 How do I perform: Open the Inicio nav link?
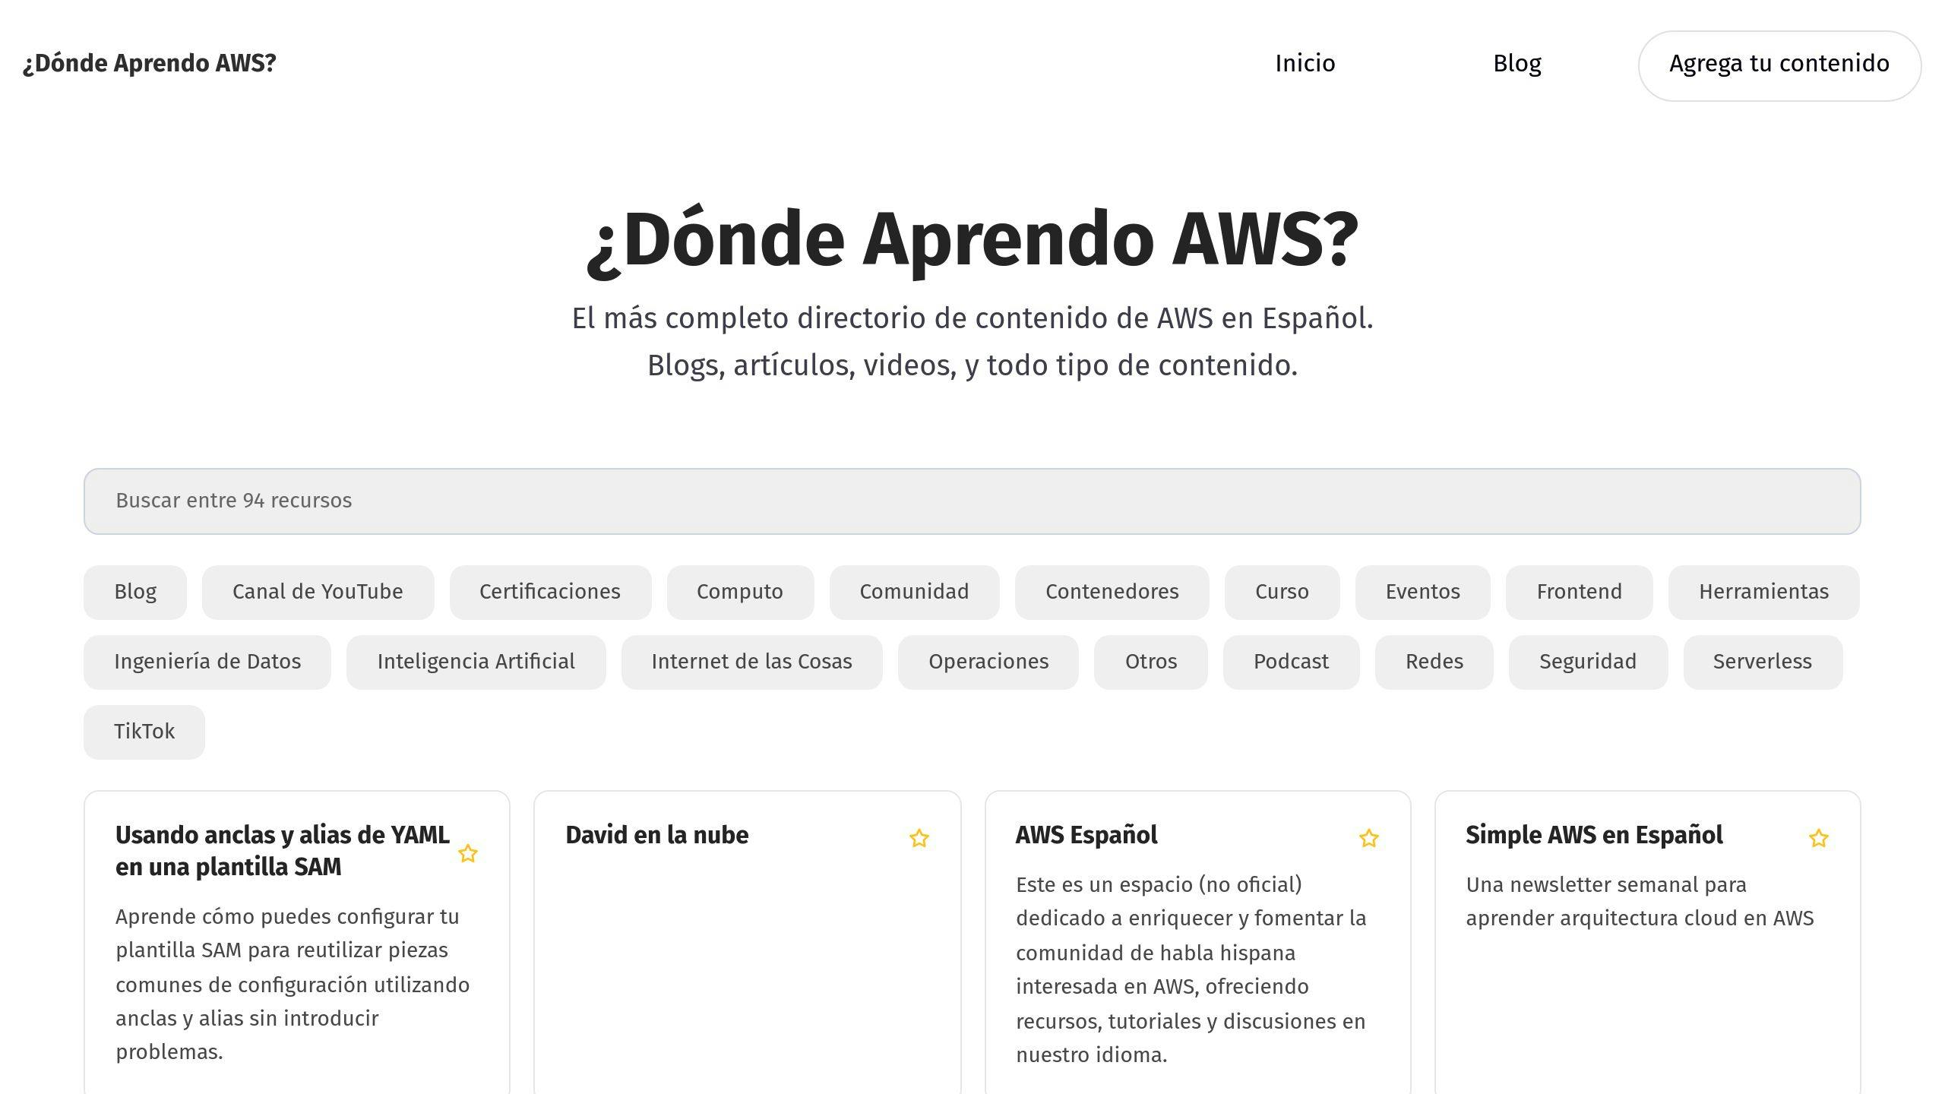coord(1305,63)
